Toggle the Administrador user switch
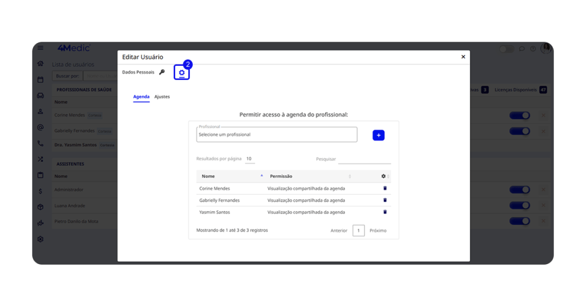The width and height of the screenshot is (586, 307). [x=519, y=190]
